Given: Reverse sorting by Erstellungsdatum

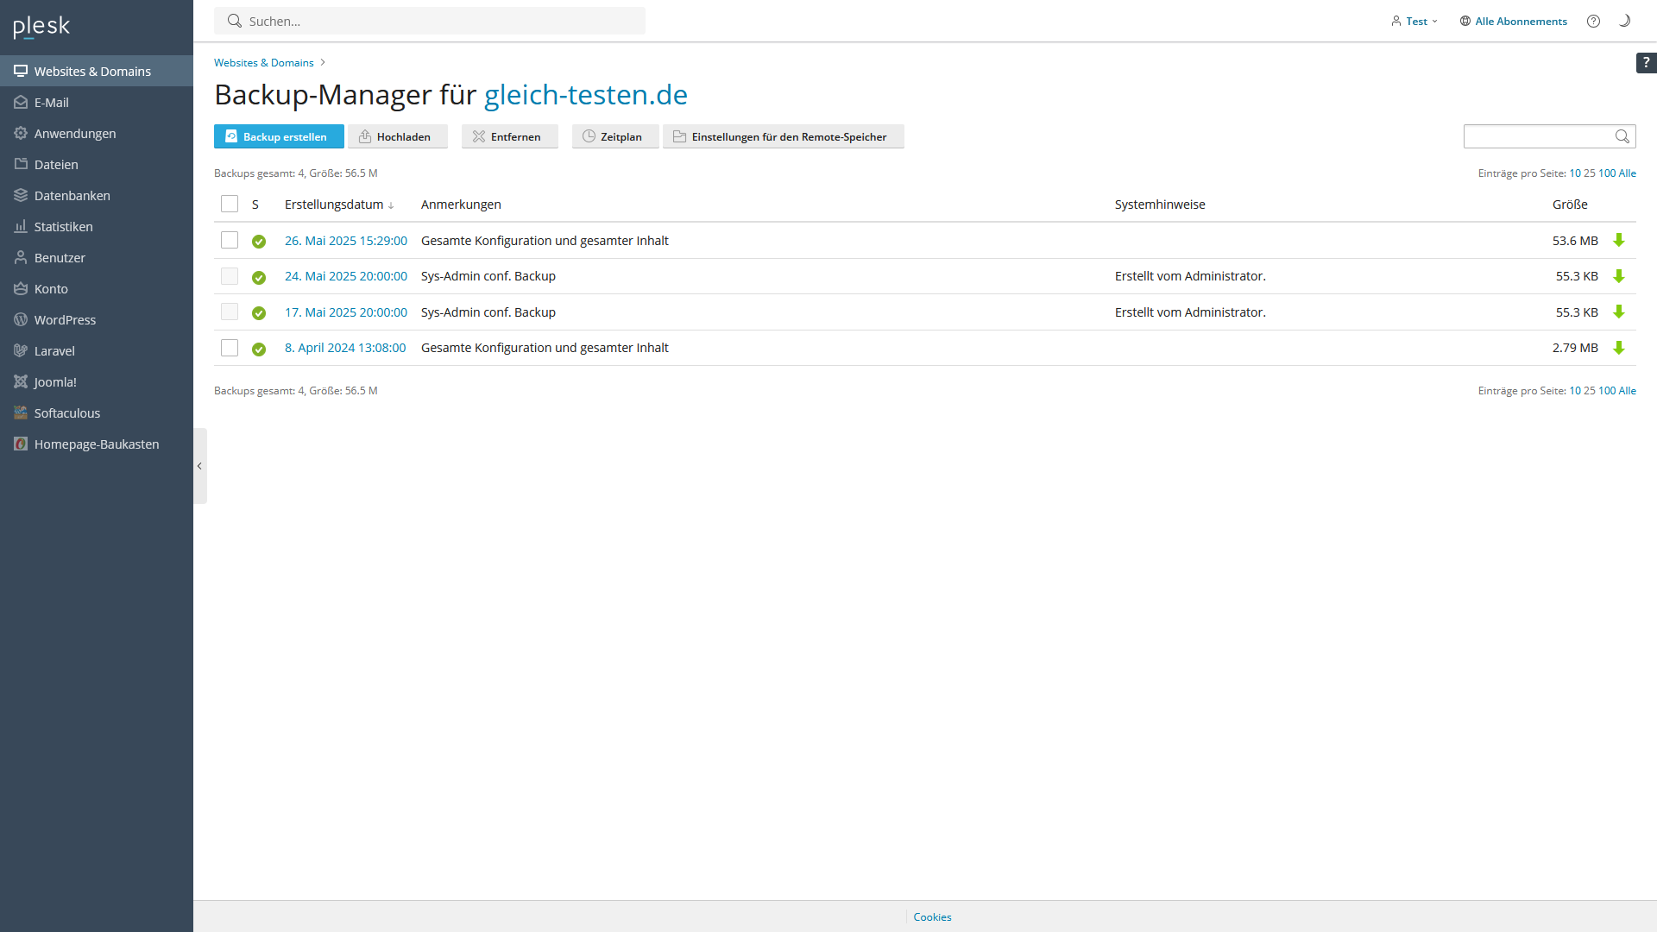Looking at the screenshot, I should tap(391, 205).
